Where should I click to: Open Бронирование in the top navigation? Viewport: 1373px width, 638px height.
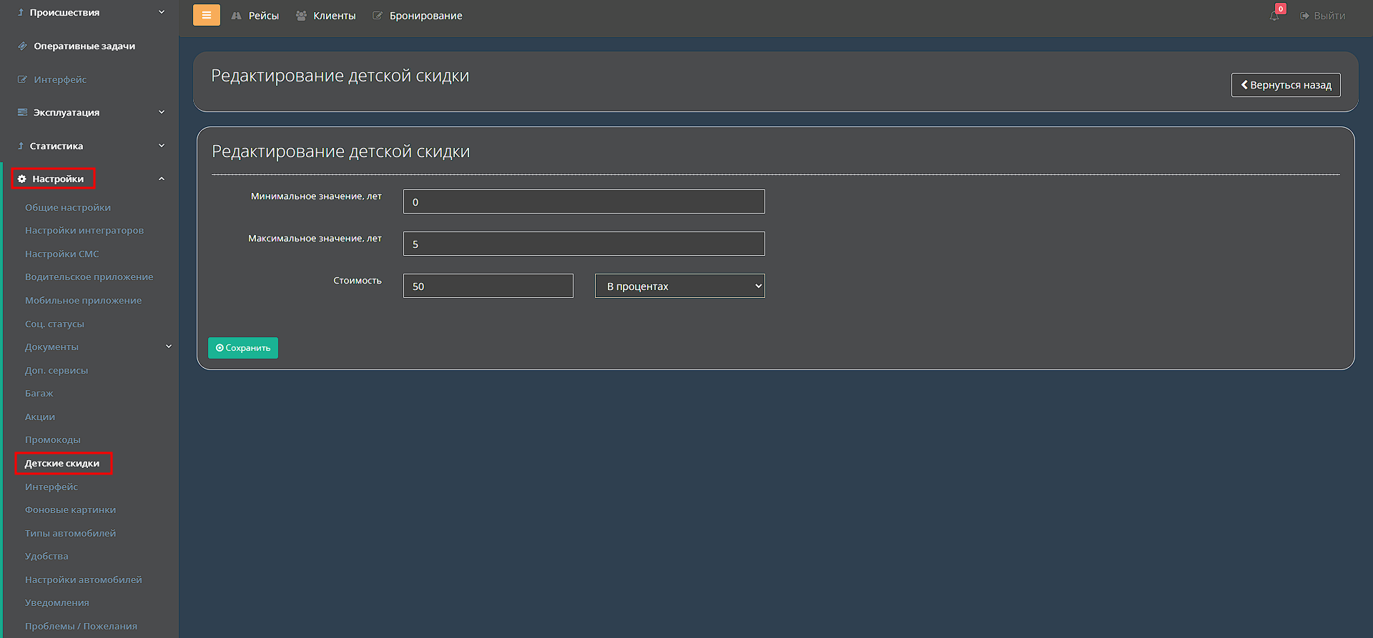coord(425,16)
